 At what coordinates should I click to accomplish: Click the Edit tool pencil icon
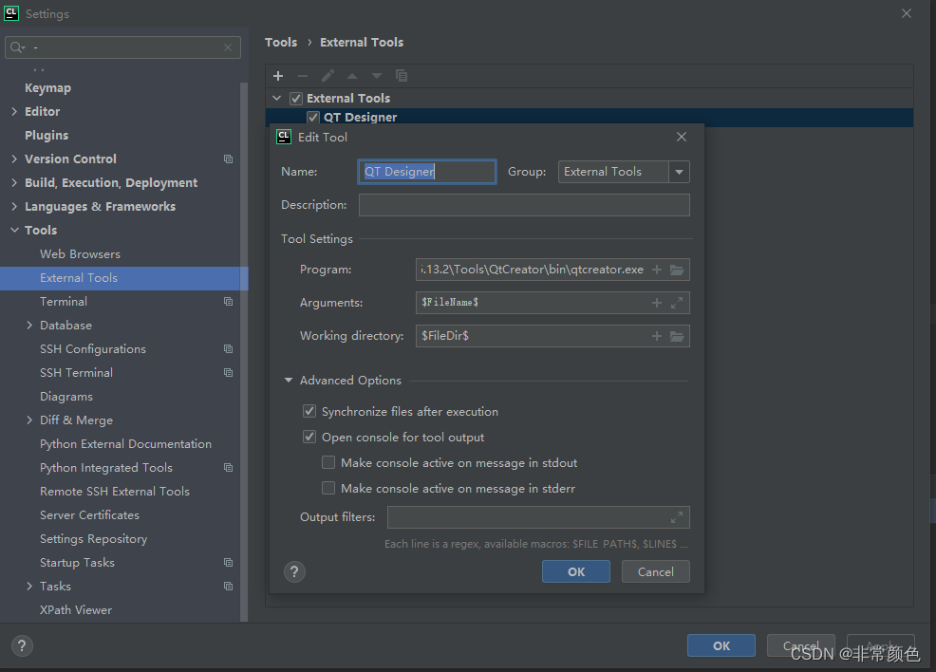(328, 76)
